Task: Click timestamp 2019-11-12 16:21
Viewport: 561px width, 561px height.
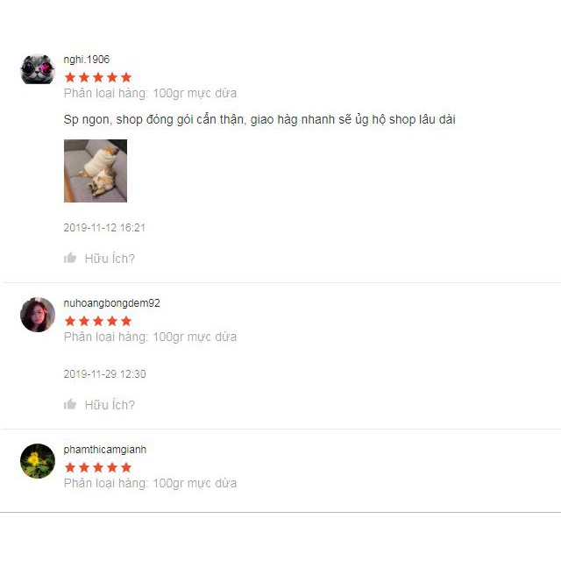Action: pos(104,228)
